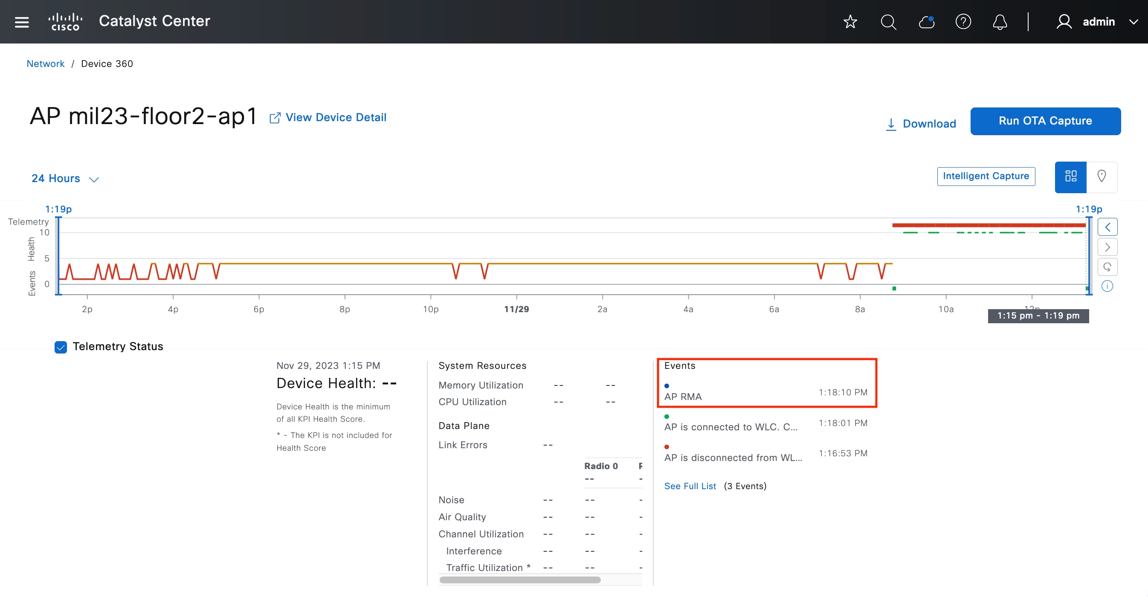
Task: Shift timeline forward with right chevron
Action: [1107, 247]
